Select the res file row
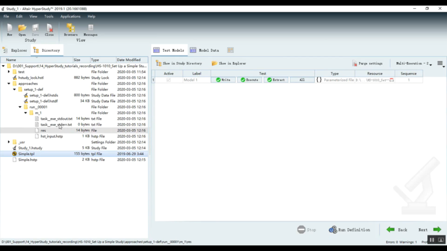The image size is (447, 251). pos(74,130)
